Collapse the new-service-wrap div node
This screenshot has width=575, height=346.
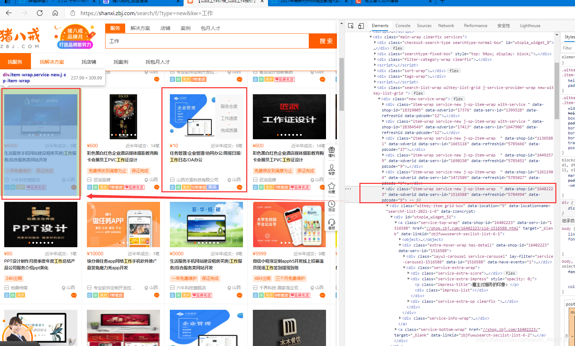[x=379, y=99]
